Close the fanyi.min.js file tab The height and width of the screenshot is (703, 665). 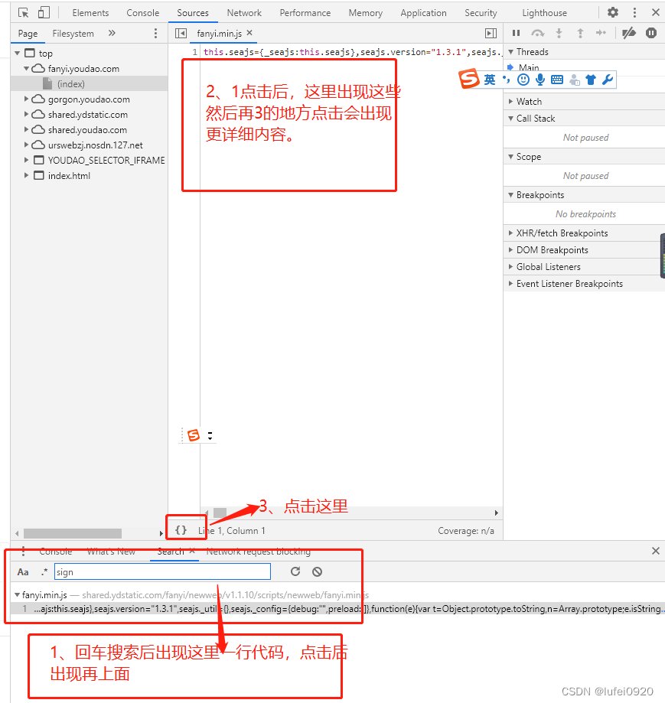[x=249, y=33]
